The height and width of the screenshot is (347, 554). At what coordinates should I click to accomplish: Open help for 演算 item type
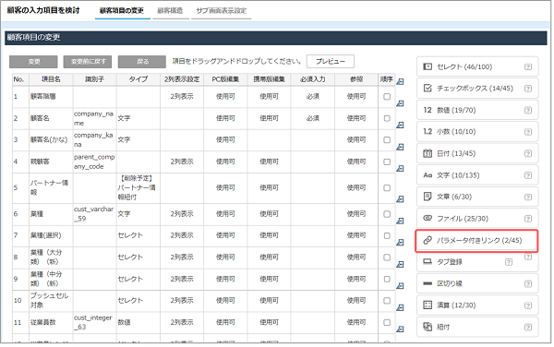pyautogui.click(x=528, y=305)
